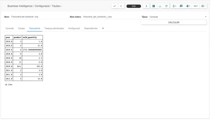Open the print menu
The height and width of the screenshot is (120, 211).
(x=203, y=6)
